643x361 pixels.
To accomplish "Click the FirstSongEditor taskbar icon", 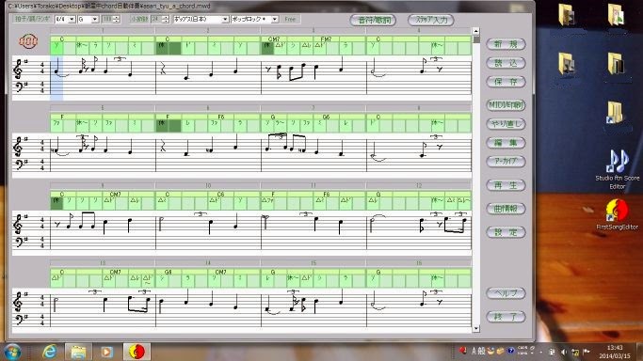I will (137, 352).
